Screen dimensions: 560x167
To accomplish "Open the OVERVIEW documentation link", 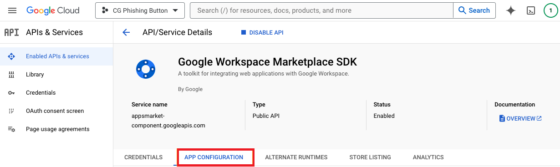I will [520, 118].
